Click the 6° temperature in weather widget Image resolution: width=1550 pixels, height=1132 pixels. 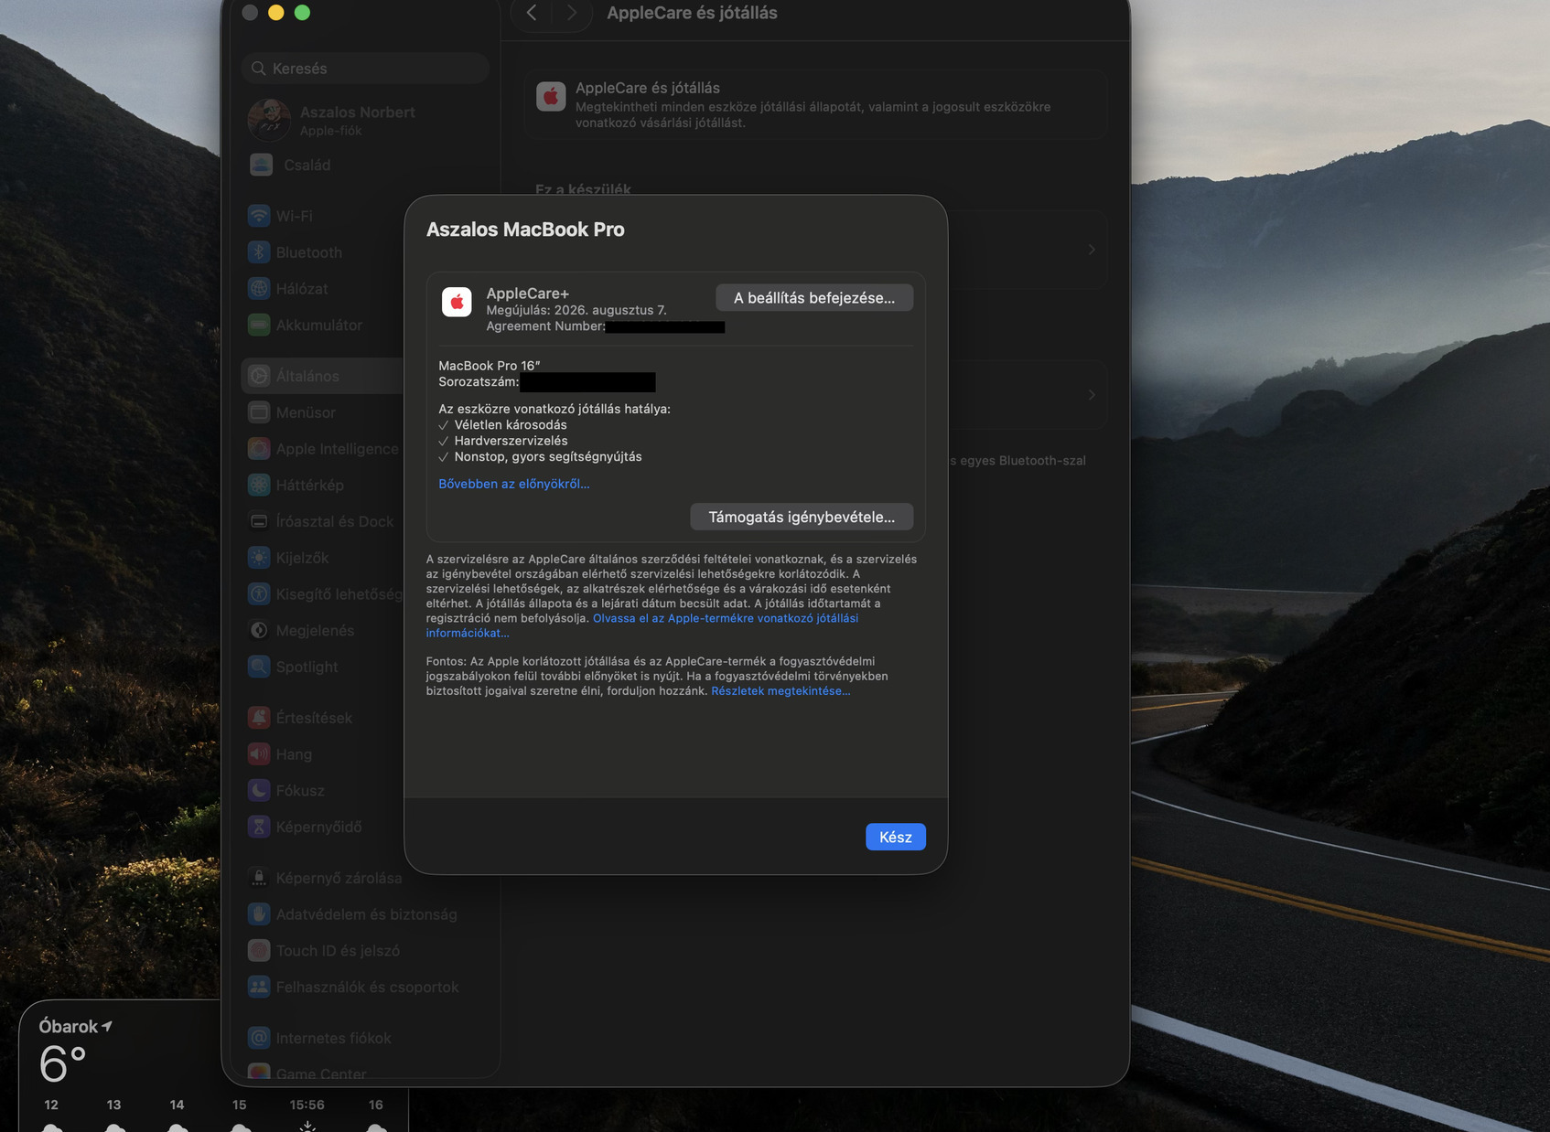pyautogui.click(x=63, y=1064)
